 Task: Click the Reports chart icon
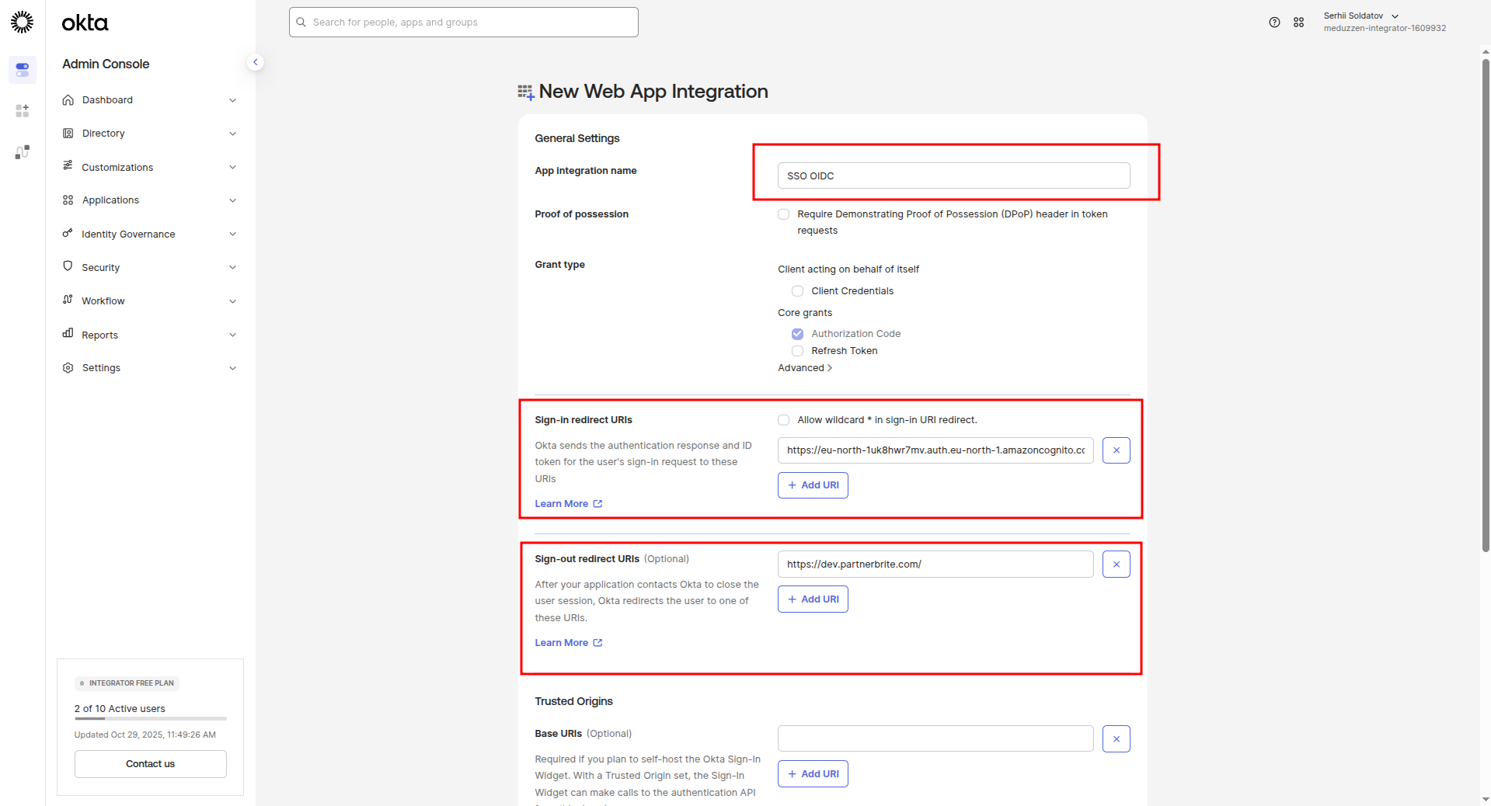coord(68,334)
